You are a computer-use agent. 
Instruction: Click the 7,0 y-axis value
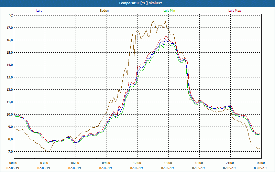(11, 151)
